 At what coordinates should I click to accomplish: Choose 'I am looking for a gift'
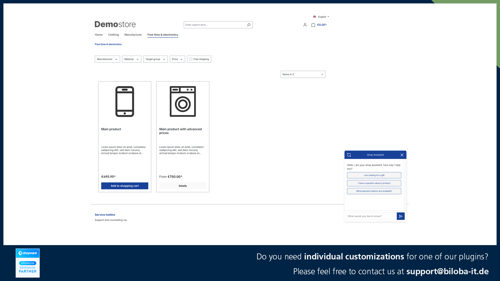tap(374, 175)
